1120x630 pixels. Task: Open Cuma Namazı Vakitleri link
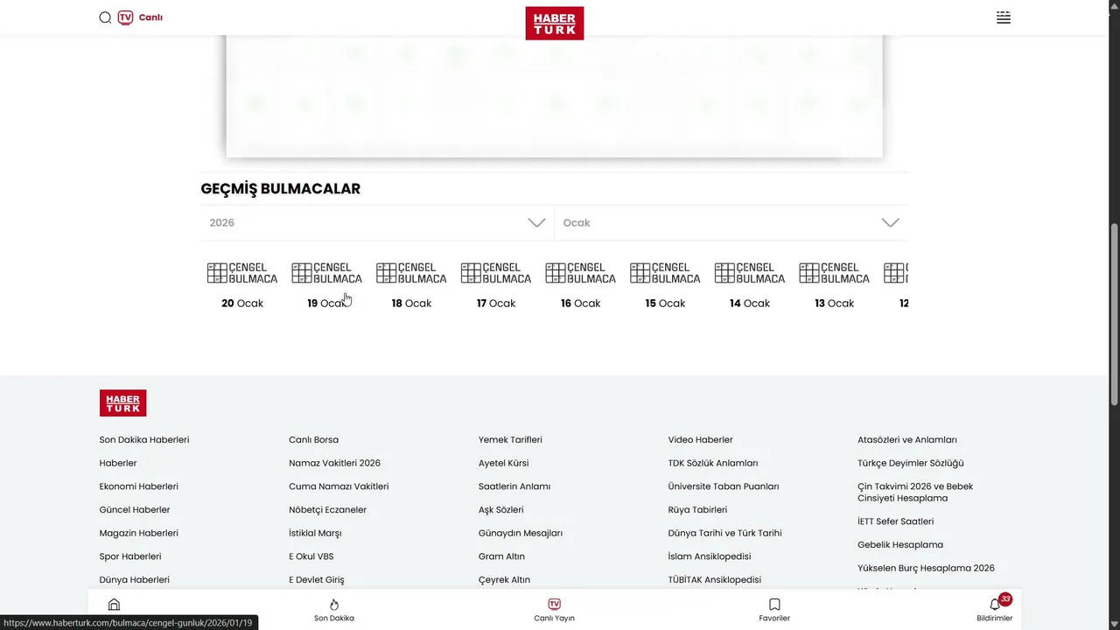tap(339, 486)
